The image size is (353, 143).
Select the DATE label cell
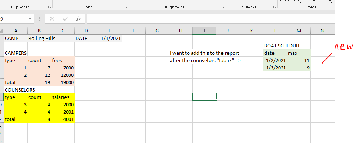[87, 38]
